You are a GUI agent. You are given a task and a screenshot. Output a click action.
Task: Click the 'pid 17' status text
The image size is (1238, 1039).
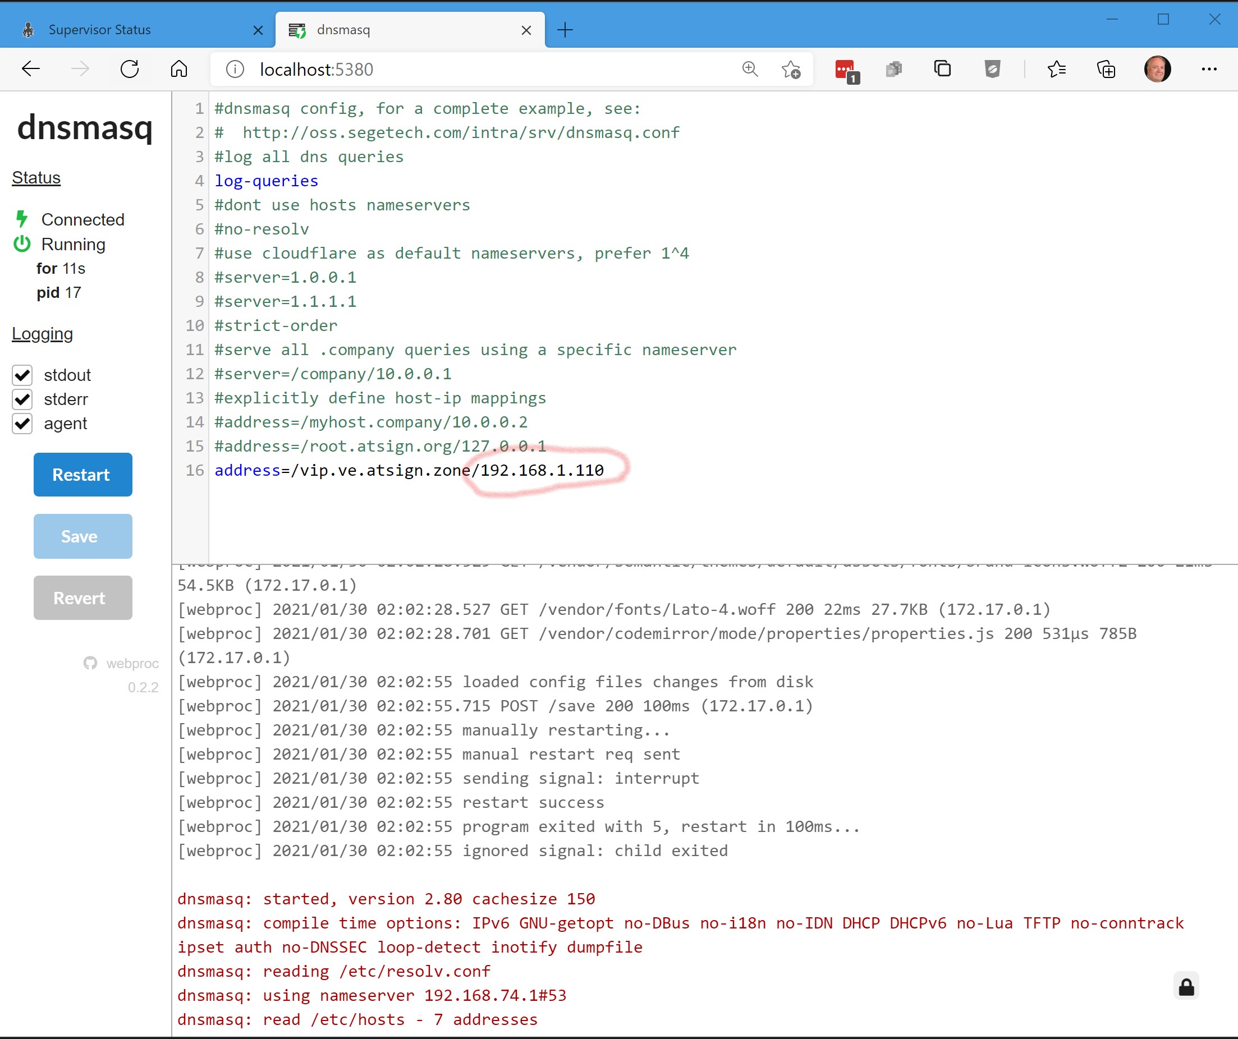click(x=59, y=292)
